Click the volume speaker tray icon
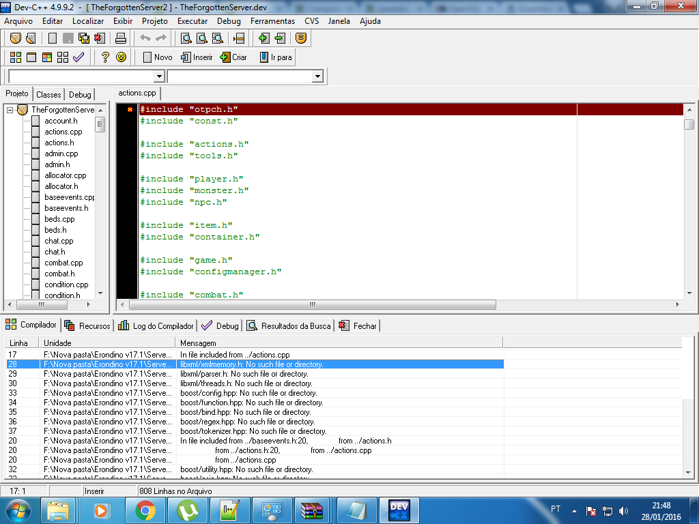Image resolution: width=699 pixels, height=524 pixels. (623, 511)
